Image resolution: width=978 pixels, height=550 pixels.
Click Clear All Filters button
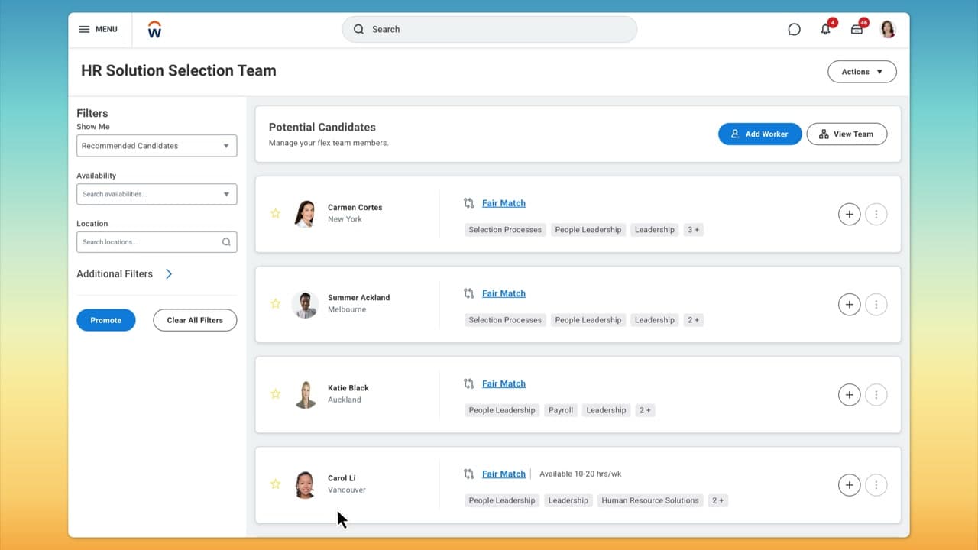point(195,320)
